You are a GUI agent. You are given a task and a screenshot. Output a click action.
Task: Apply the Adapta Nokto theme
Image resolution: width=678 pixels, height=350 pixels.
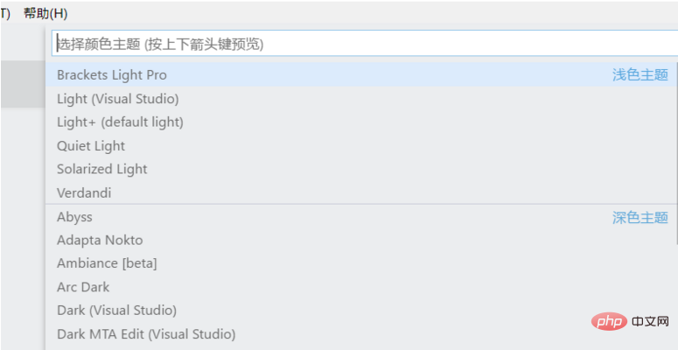pos(100,240)
